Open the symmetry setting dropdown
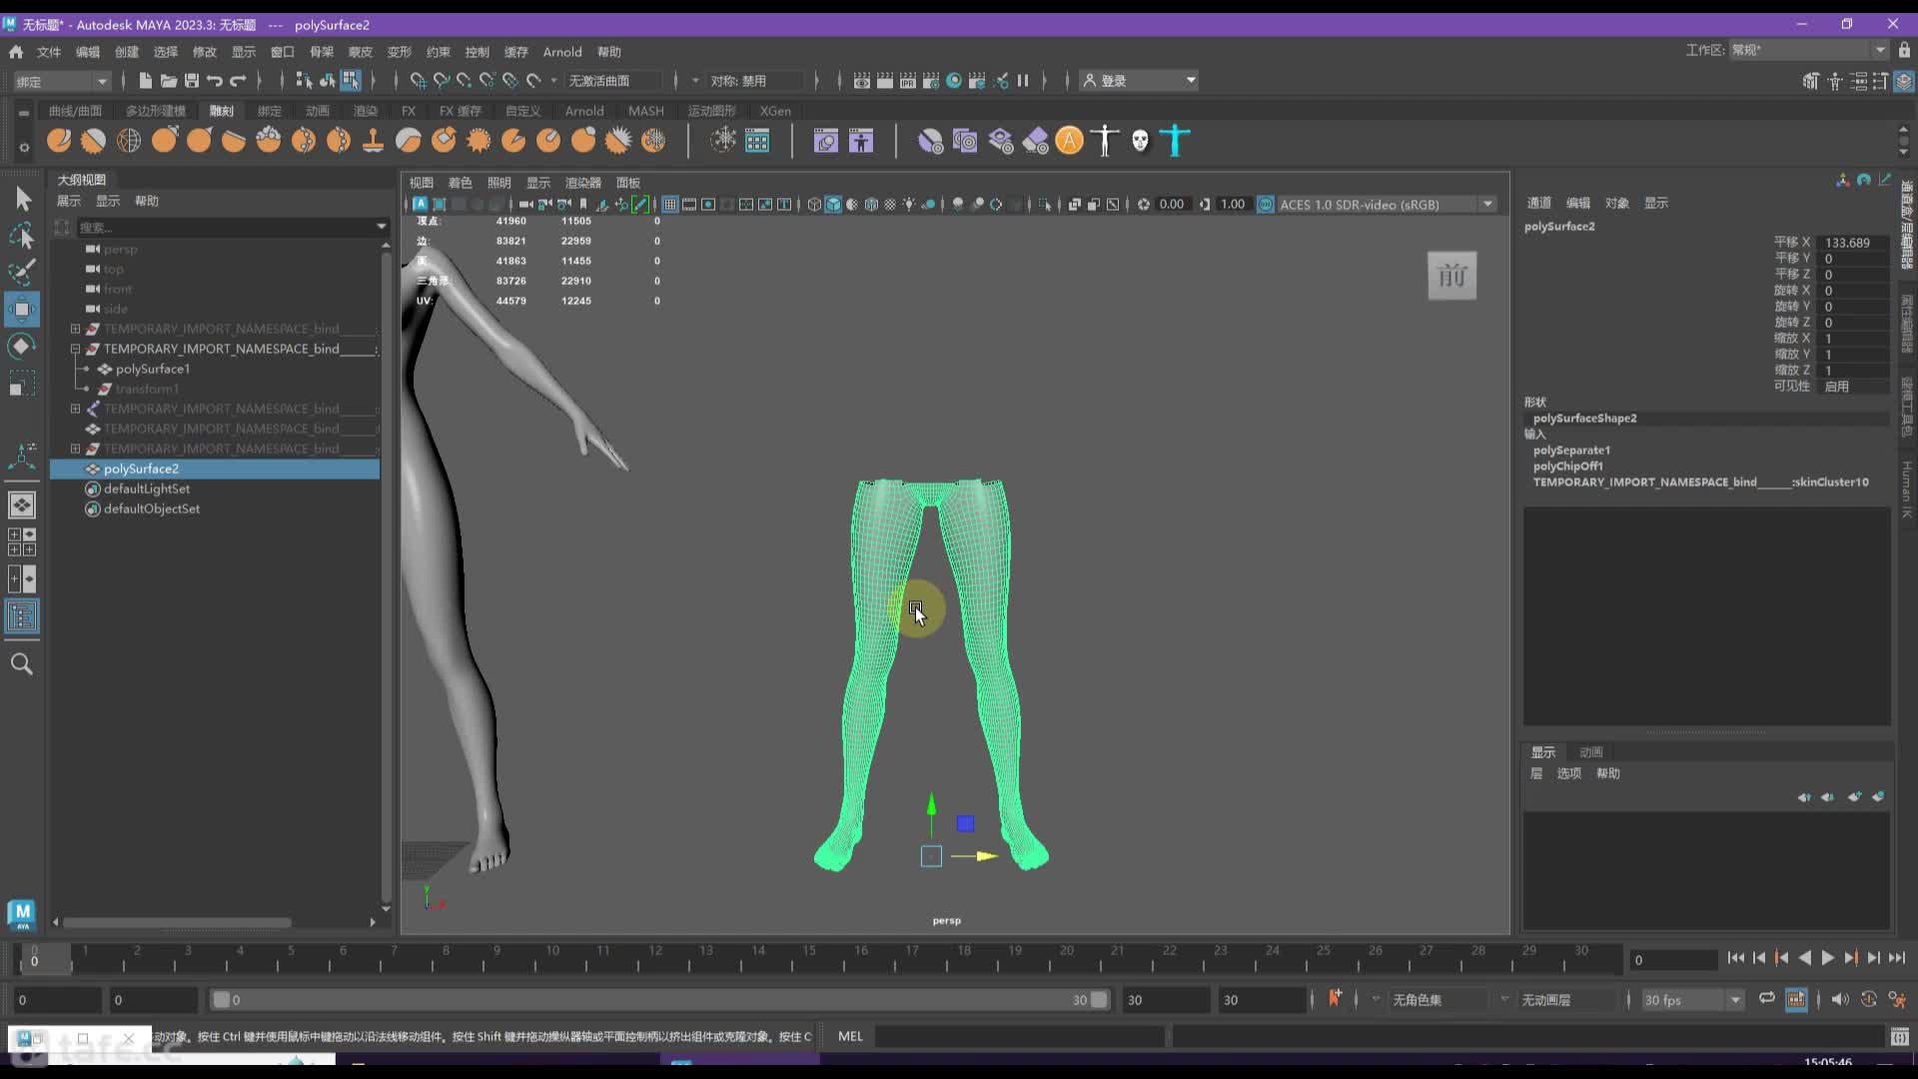 (x=696, y=80)
